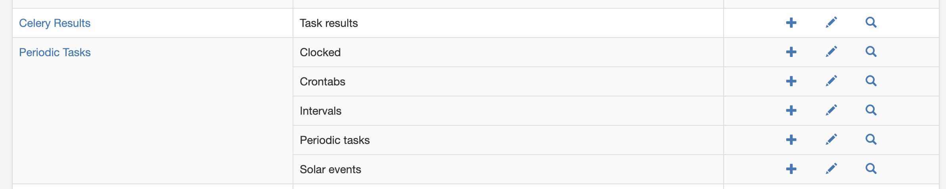The image size is (946, 189).
Task: Search Crontabs with the magnifier icon
Action: click(871, 81)
